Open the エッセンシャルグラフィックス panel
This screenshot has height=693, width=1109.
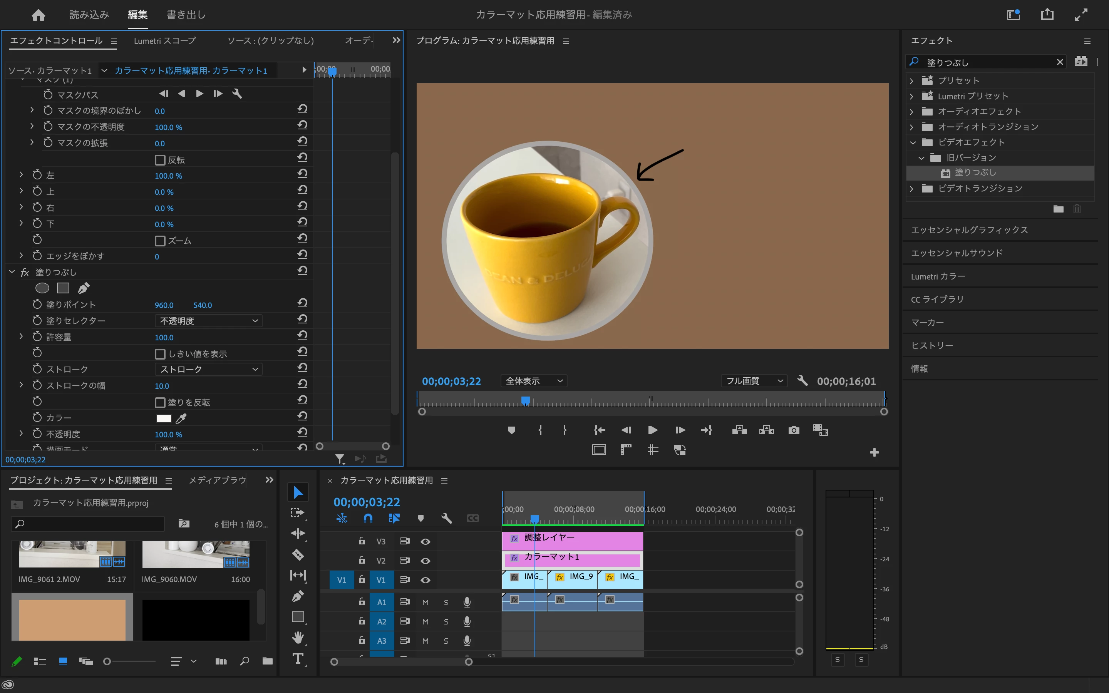(x=969, y=229)
